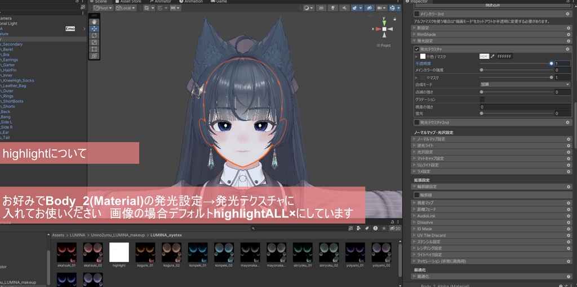Expand the Dissolve section

414,222
